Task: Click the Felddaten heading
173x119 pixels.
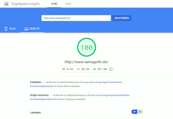Action: pyautogui.click(x=36, y=82)
